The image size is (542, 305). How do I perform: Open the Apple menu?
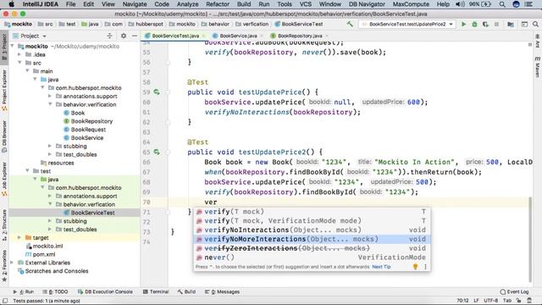pos(11,4)
